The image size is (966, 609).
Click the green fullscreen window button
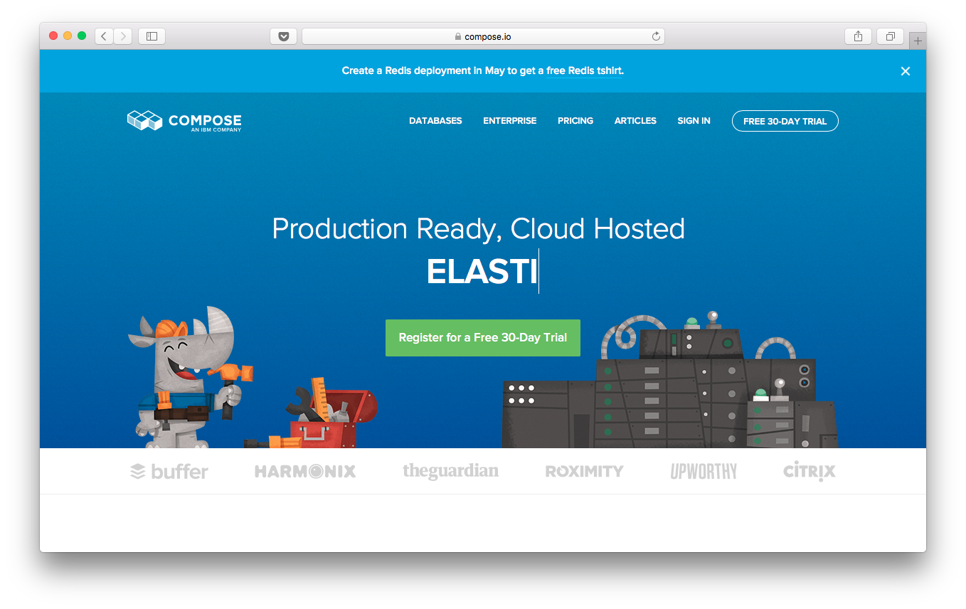(82, 36)
